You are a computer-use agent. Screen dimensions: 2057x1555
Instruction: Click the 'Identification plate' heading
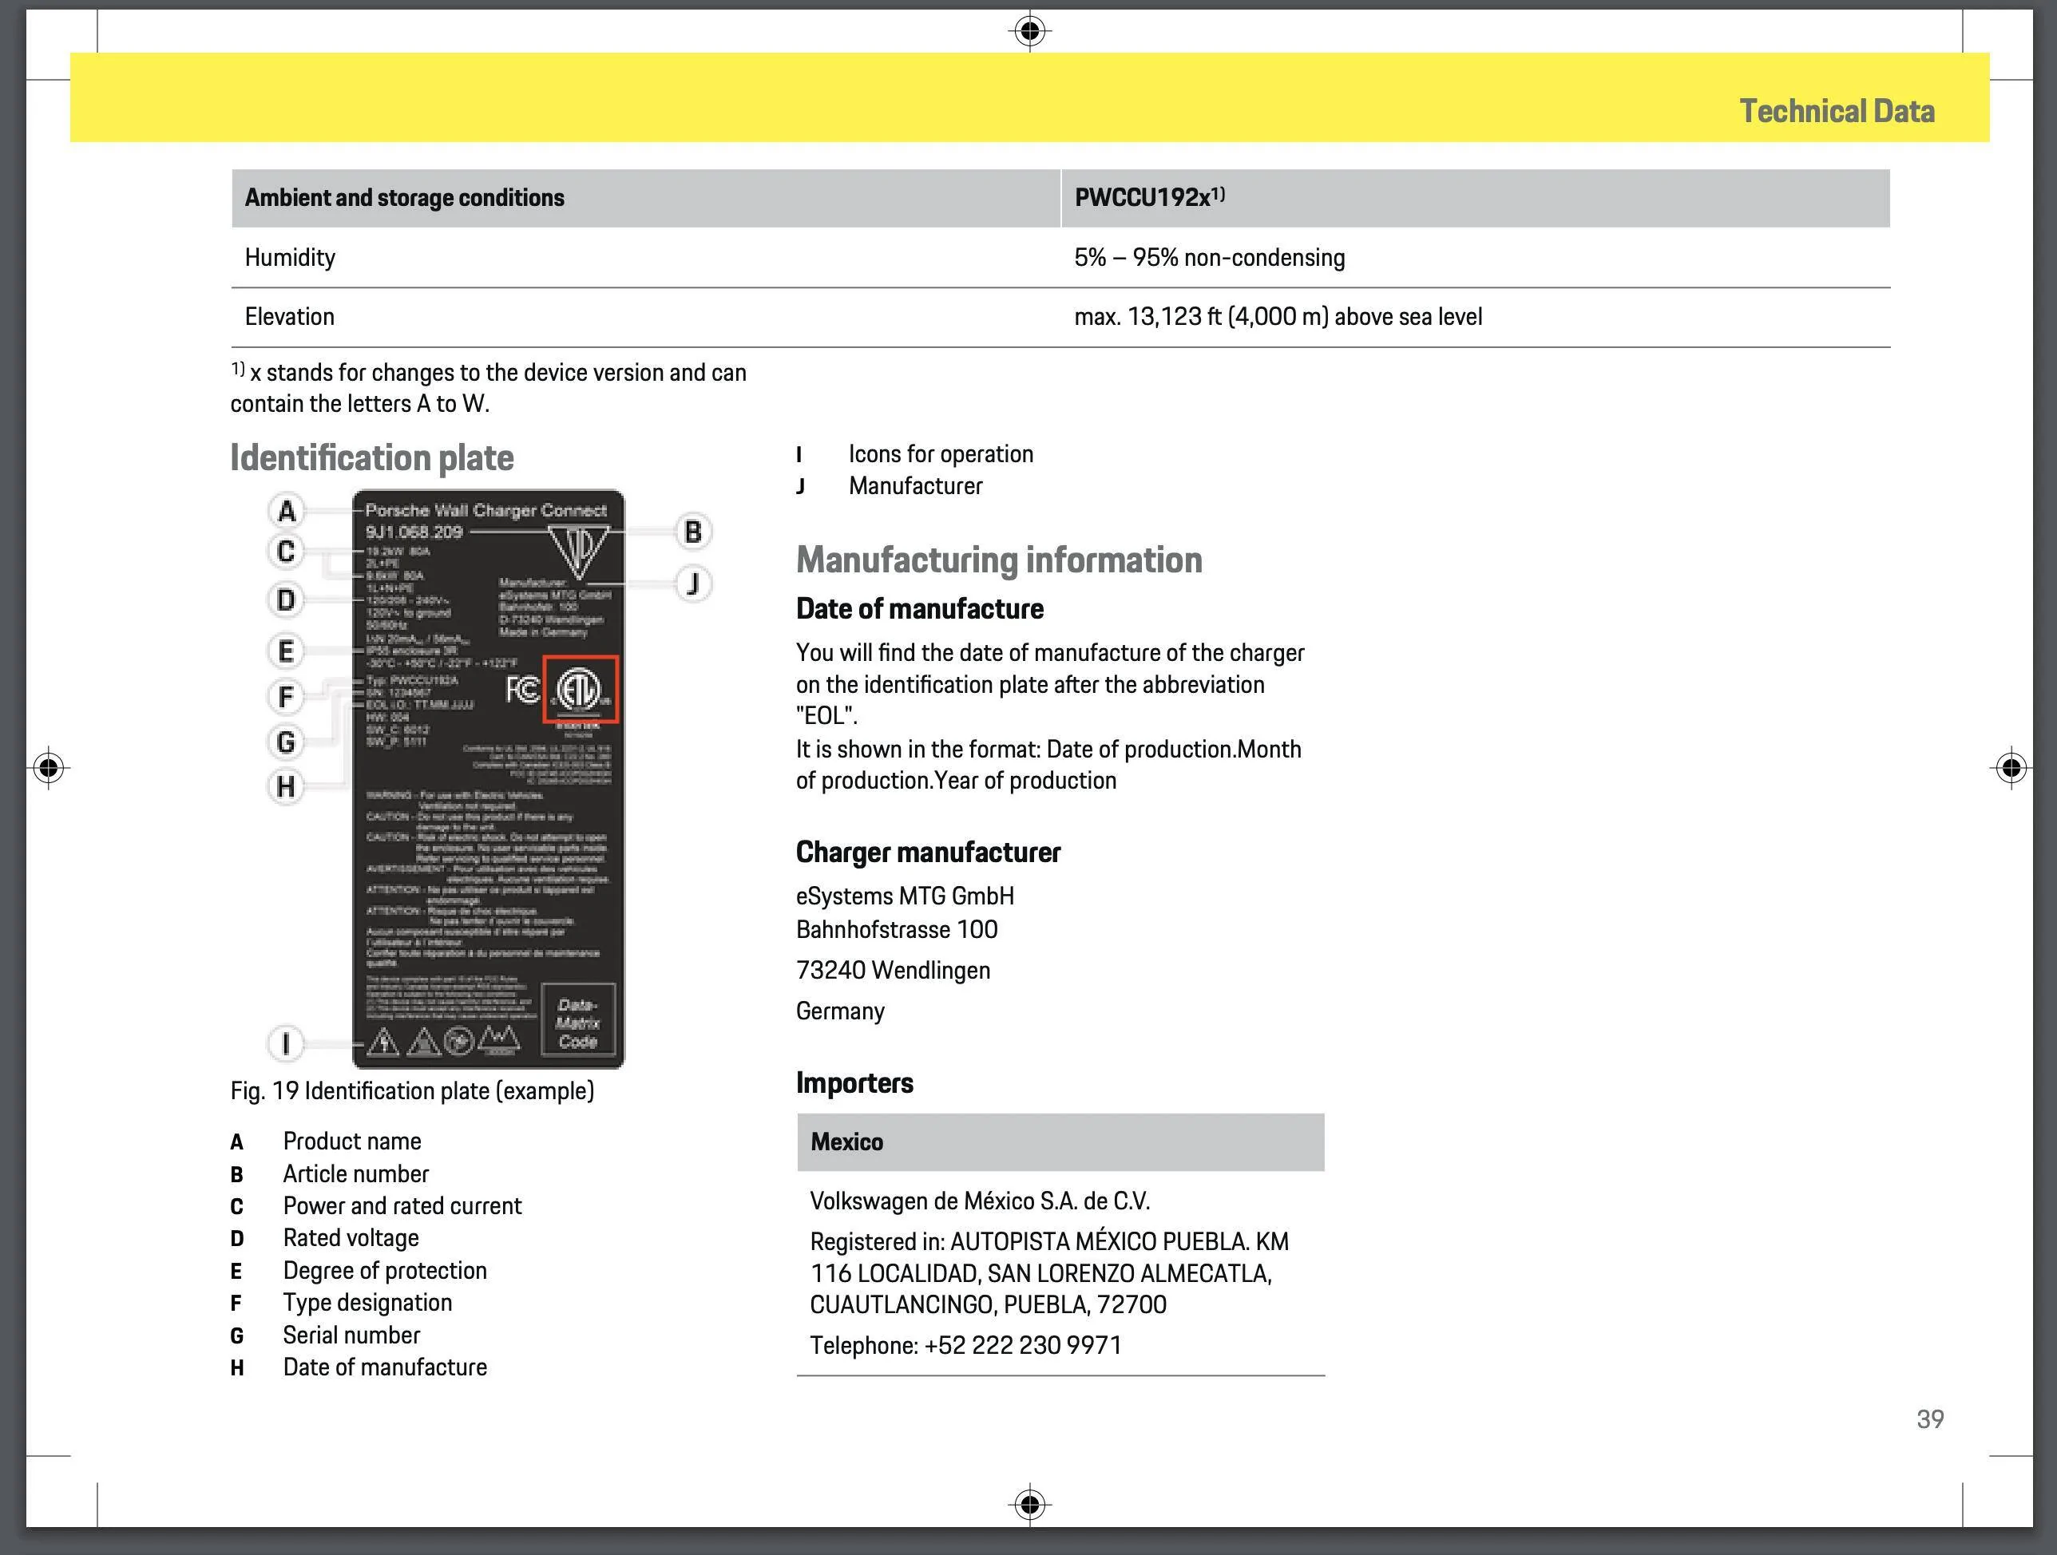point(372,457)
